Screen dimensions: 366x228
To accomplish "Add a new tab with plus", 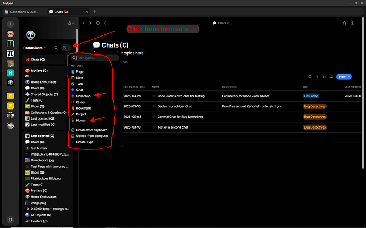I will tap(94, 12).
